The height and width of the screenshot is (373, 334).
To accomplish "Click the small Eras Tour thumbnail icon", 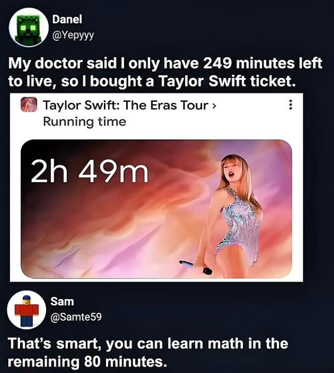I will (29, 104).
